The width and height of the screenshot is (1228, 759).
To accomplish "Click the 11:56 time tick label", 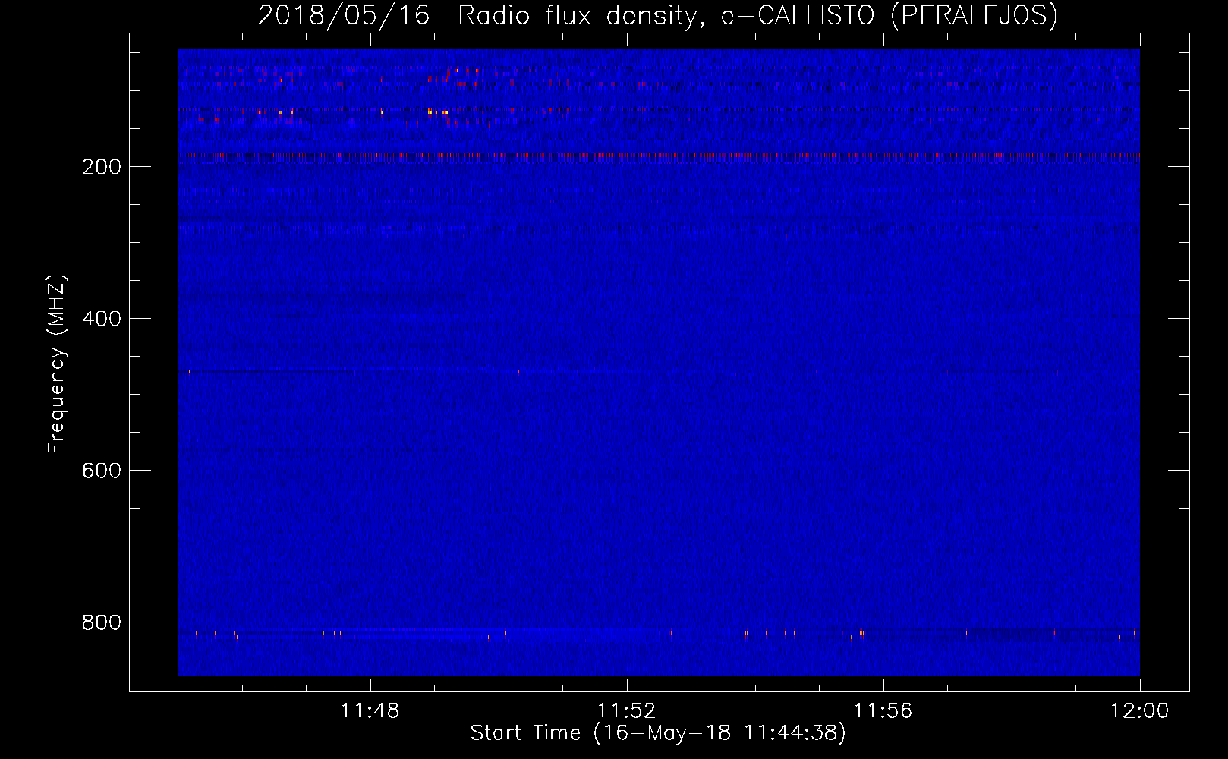I will 883,711.
